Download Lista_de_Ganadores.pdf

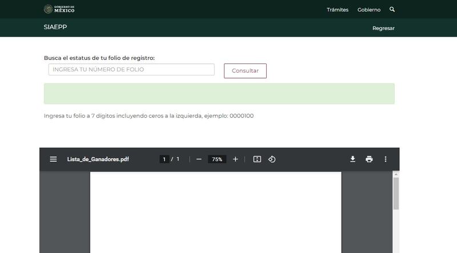coord(353,159)
